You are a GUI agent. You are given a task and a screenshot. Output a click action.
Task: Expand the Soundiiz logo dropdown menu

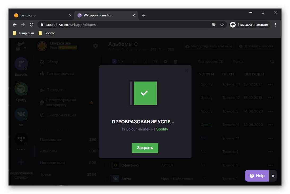click(21, 46)
